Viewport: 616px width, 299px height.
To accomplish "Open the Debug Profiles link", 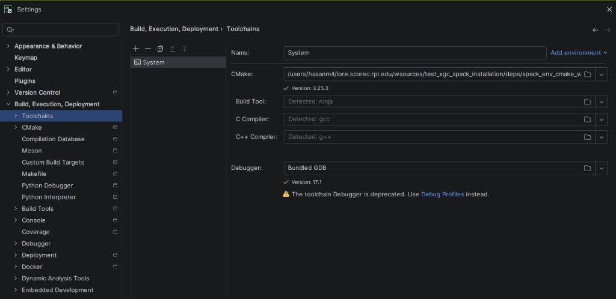I will click(442, 194).
